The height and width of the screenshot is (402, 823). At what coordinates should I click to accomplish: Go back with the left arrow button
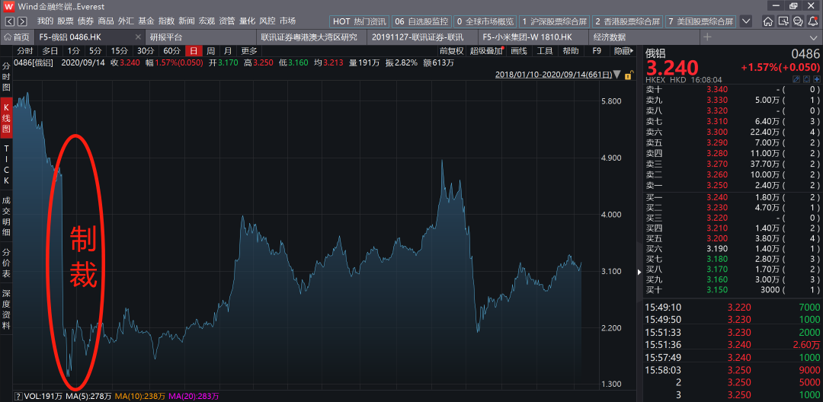point(10,21)
